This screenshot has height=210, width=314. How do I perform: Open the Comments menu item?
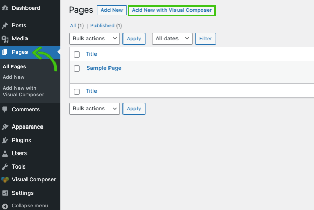pyautogui.click(x=26, y=109)
